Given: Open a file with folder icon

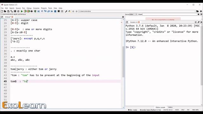Looking at the screenshot, I should pyautogui.click(x=5, y=11).
